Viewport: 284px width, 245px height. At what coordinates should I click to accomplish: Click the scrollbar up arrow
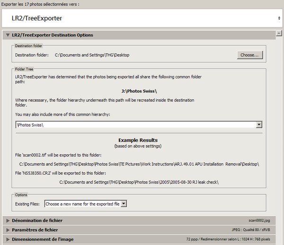(279, 33)
